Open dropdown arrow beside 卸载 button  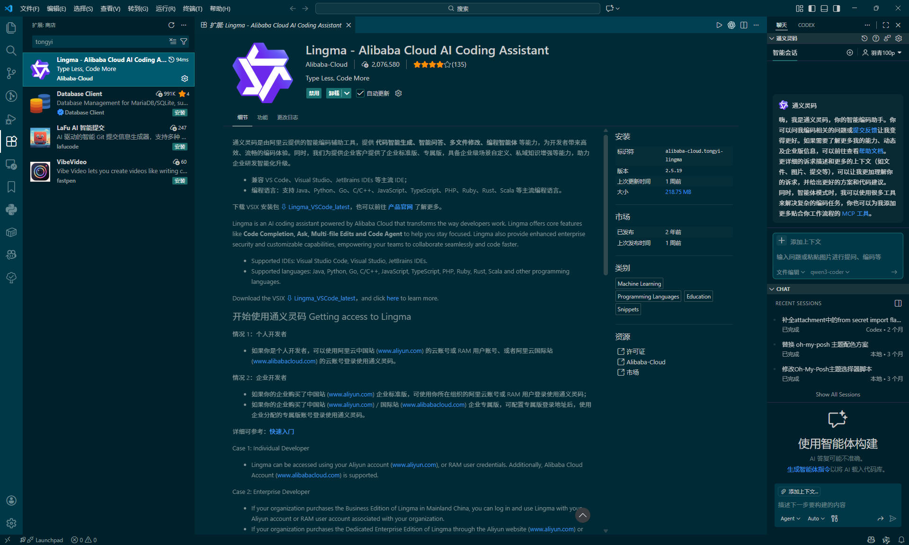point(347,93)
